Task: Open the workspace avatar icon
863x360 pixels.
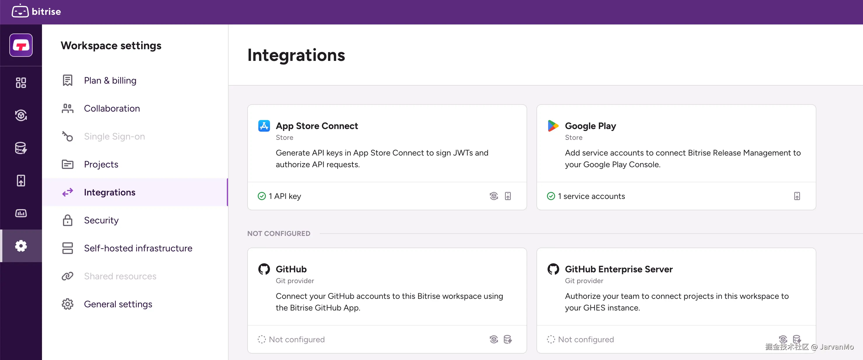Action: coord(21,45)
